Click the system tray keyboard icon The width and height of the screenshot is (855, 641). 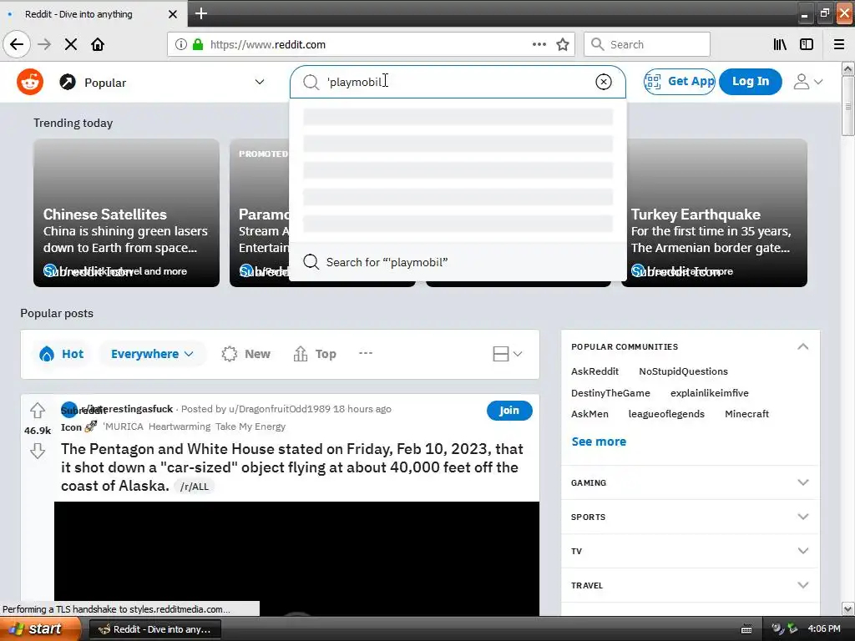pos(746,629)
